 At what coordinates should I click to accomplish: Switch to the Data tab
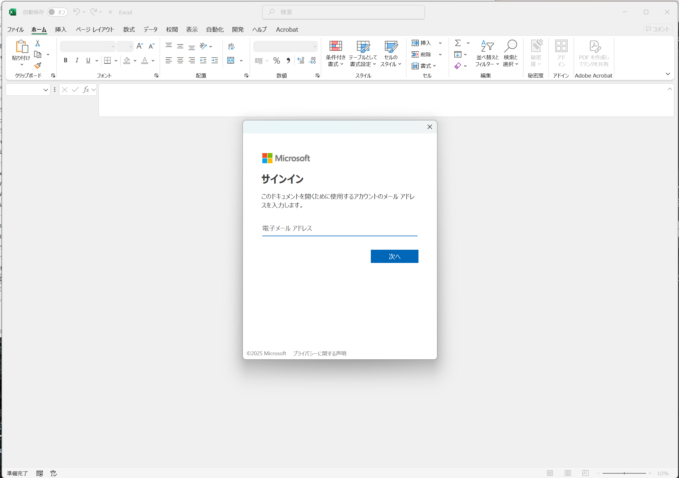point(150,30)
